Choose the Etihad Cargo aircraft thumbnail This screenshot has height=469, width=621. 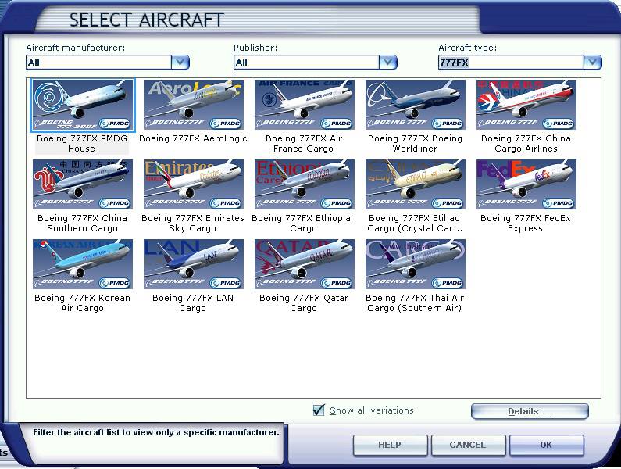click(x=416, y=184)
